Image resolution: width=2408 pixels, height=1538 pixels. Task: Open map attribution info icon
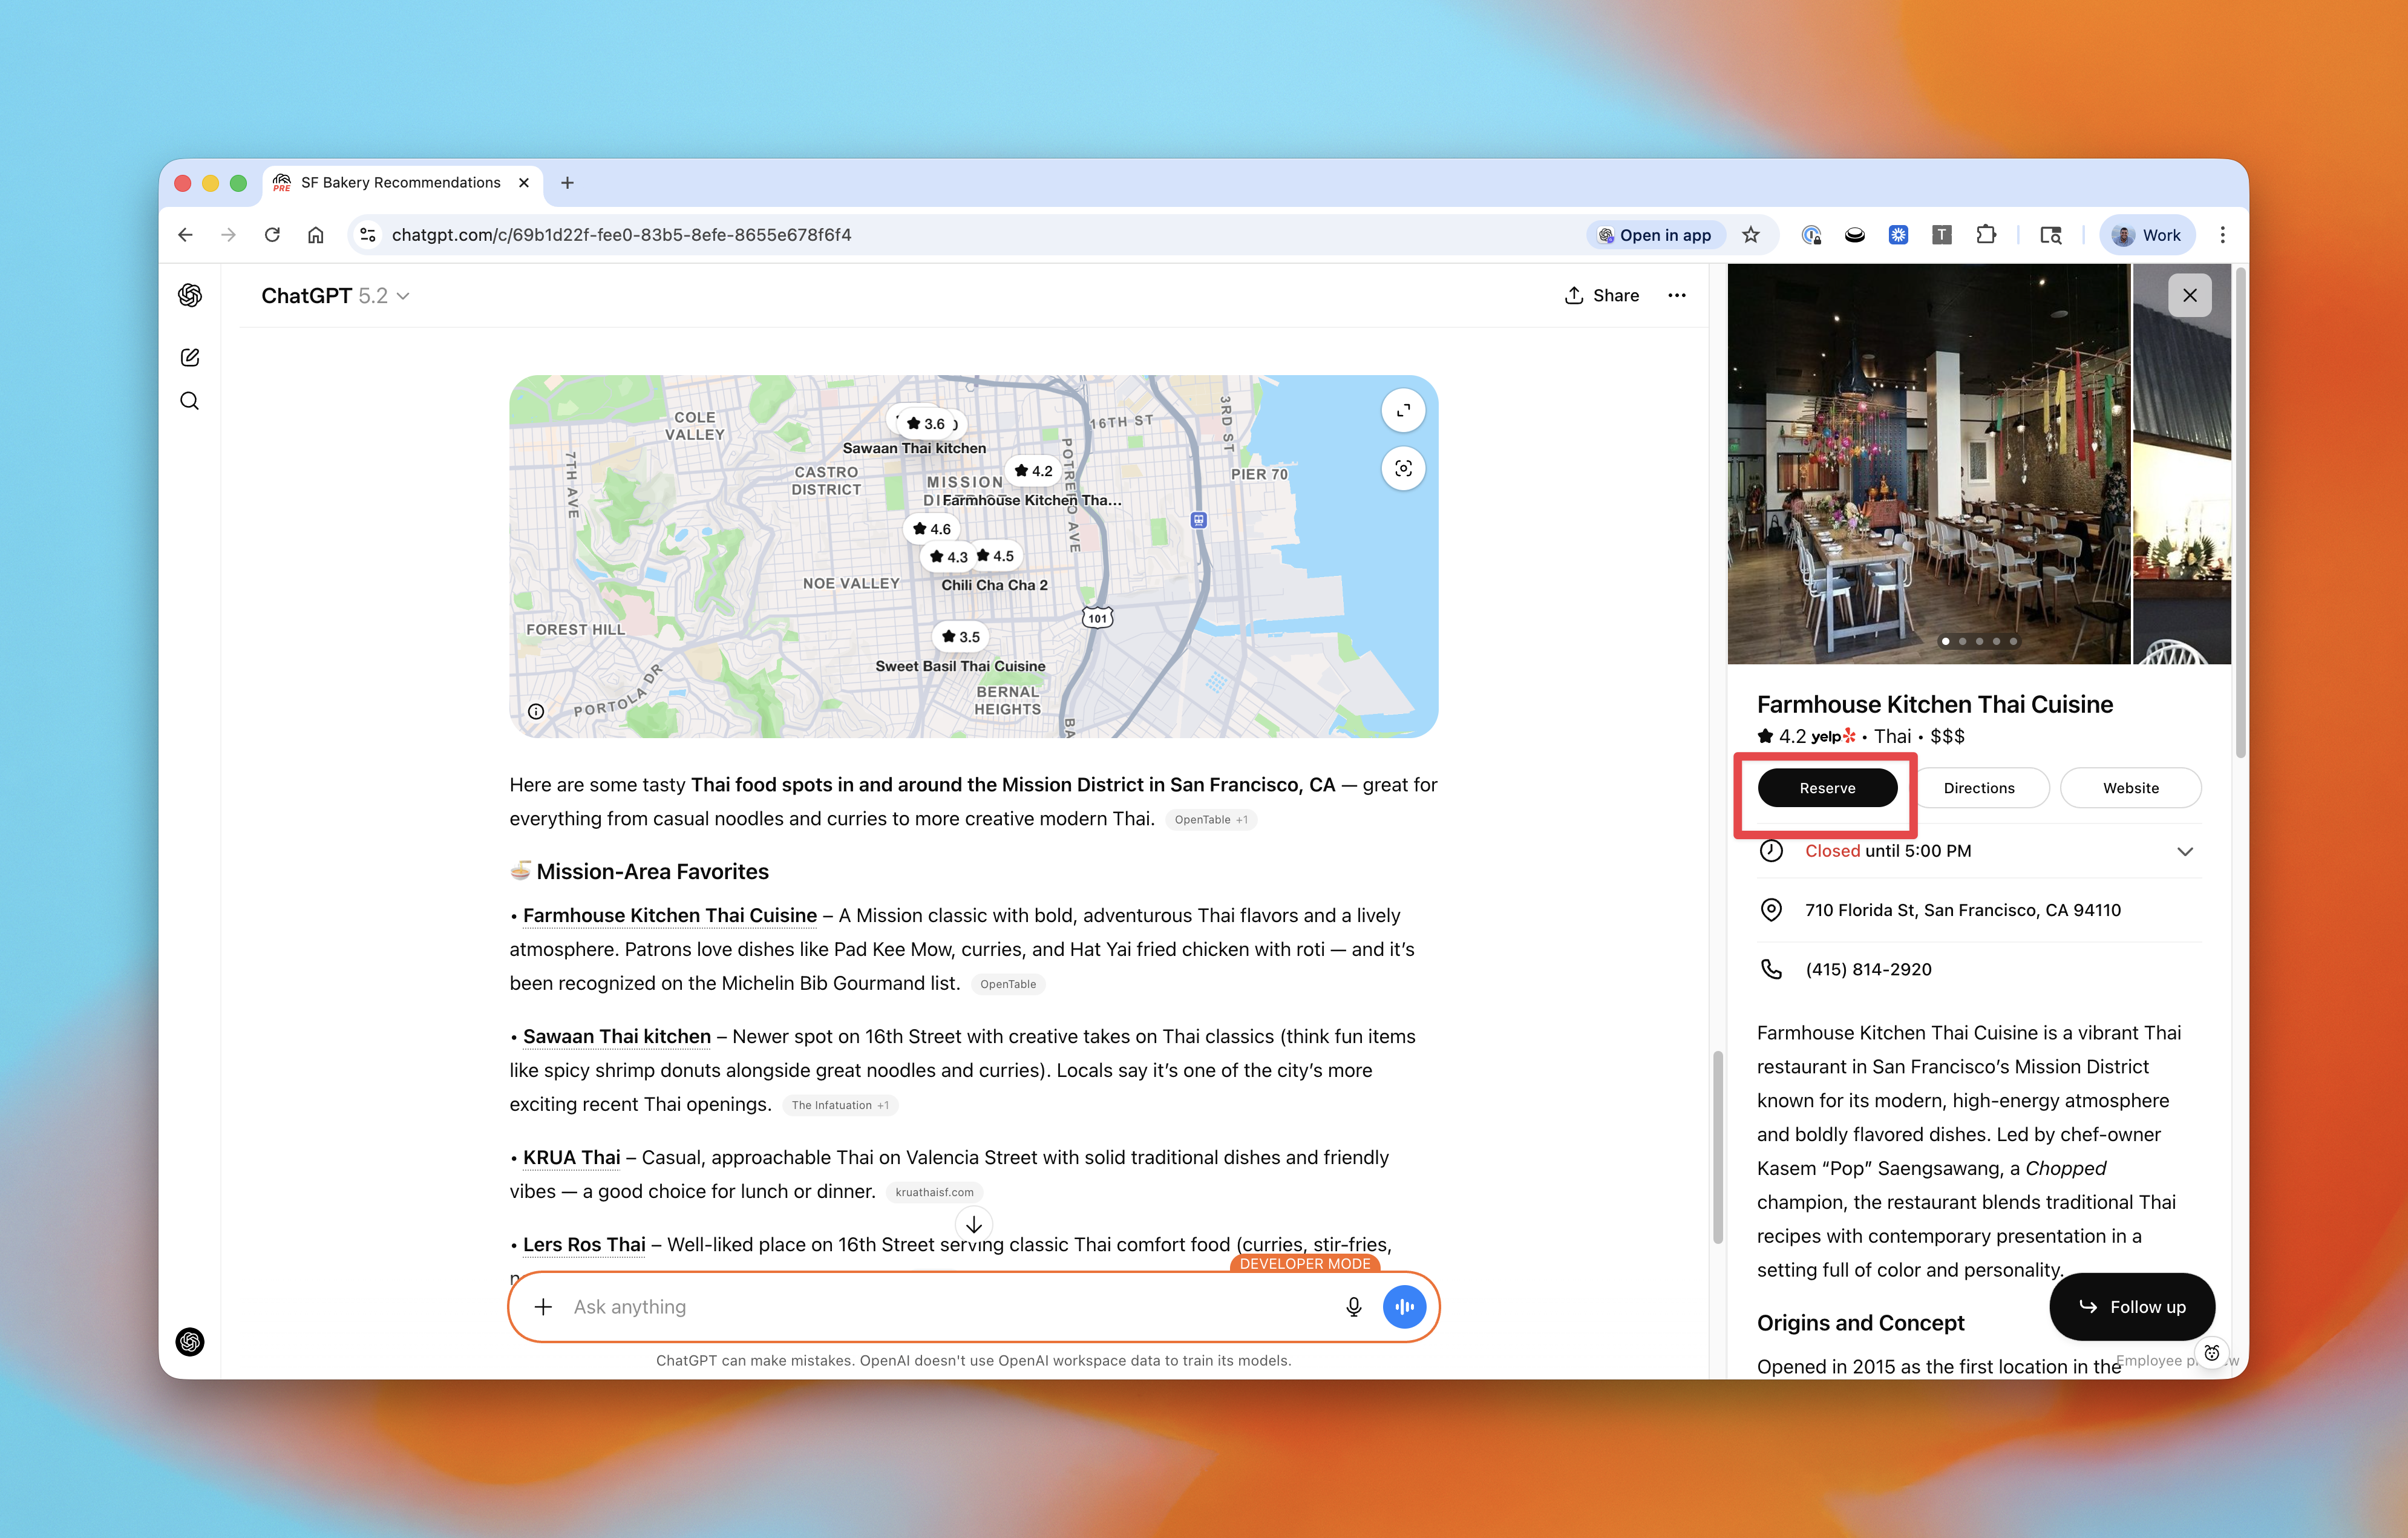click(536, 711)
